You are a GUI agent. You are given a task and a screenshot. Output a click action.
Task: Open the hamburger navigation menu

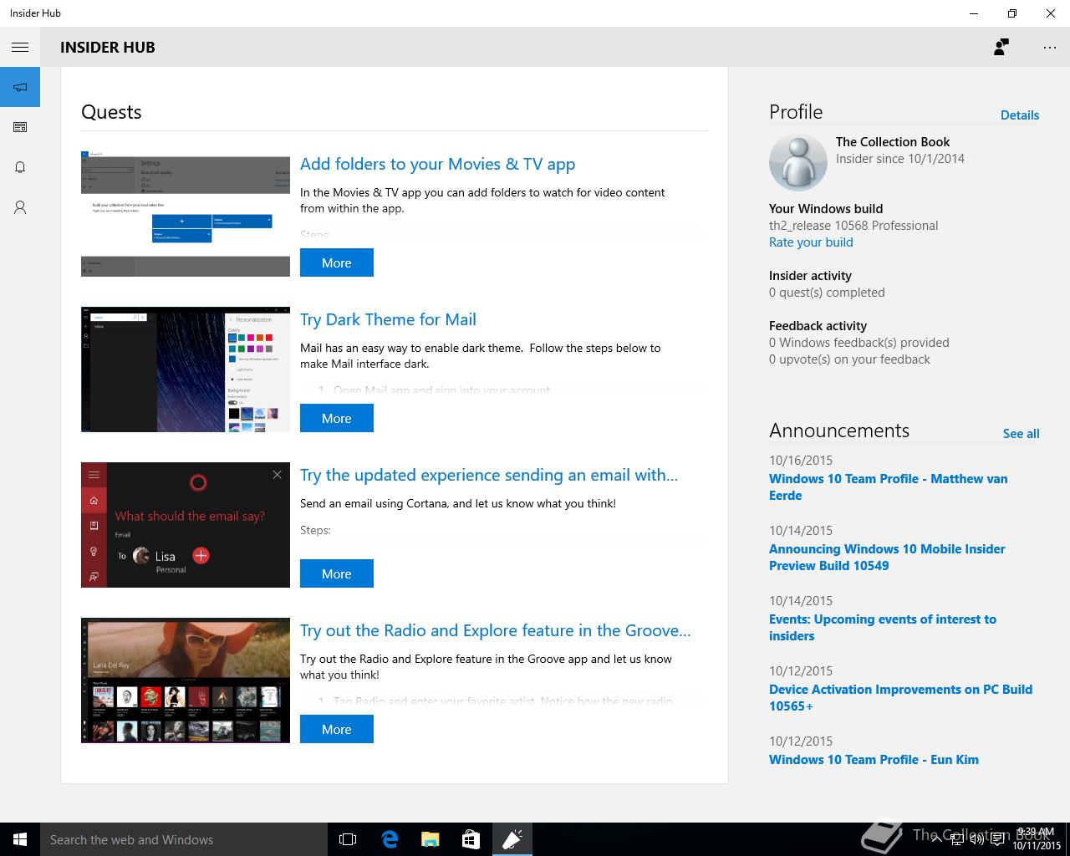click(x=20, y=48)
